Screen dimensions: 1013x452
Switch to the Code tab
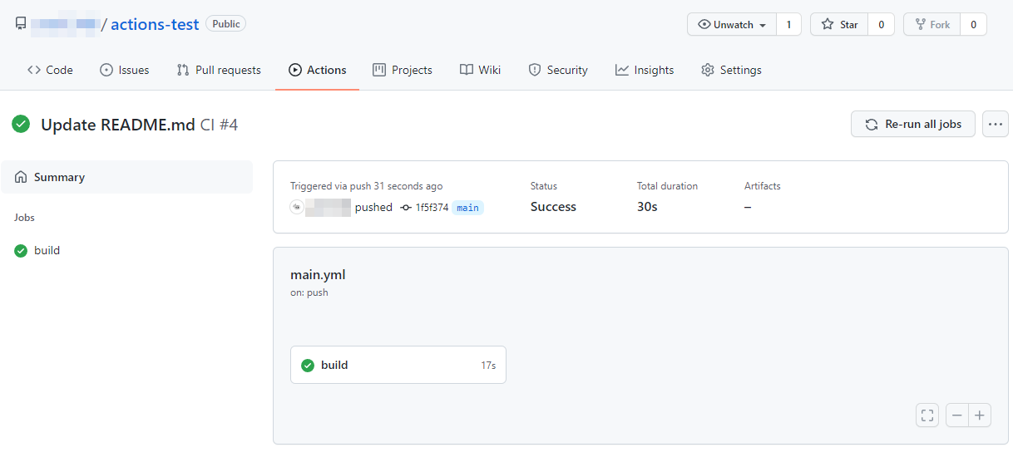(50, 70)
